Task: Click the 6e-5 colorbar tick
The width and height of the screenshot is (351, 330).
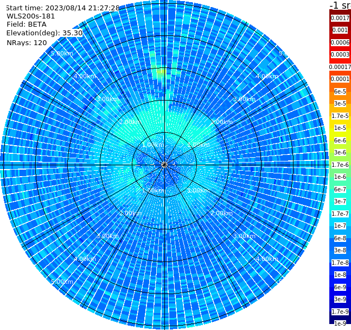Action: pyautogui.click(x=340, y=91)
